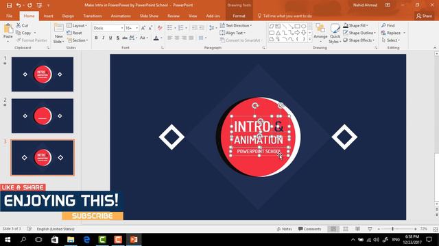Image resolution: width=439 pixels, height=246 pixels.
Task: Open Action Center notifications
Action: [429, 240]
